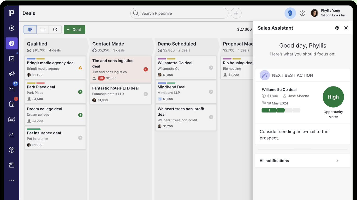Open the We heart trees non-profit deal

[186, 117]
